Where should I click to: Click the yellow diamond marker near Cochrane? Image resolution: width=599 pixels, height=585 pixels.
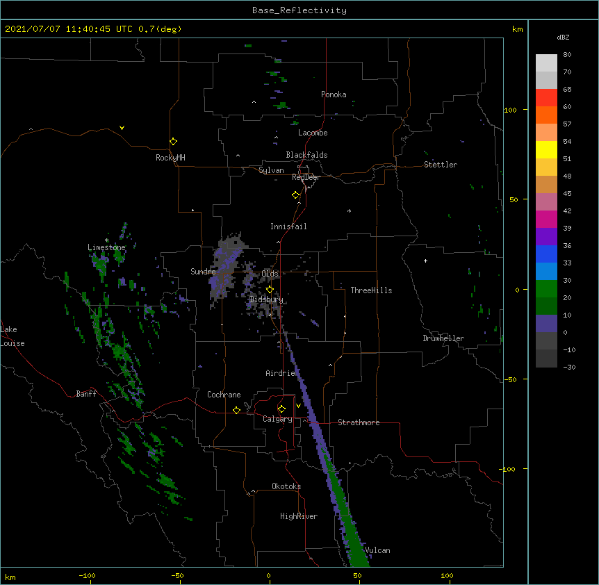pyautogui.click(x=236, y=410)
